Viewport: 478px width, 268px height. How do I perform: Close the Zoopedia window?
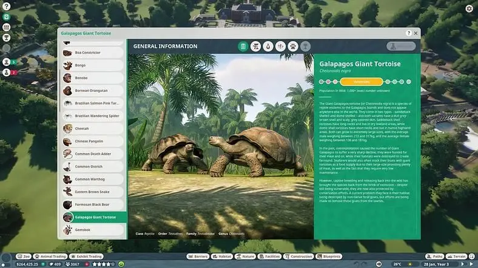tap(416, 33)
